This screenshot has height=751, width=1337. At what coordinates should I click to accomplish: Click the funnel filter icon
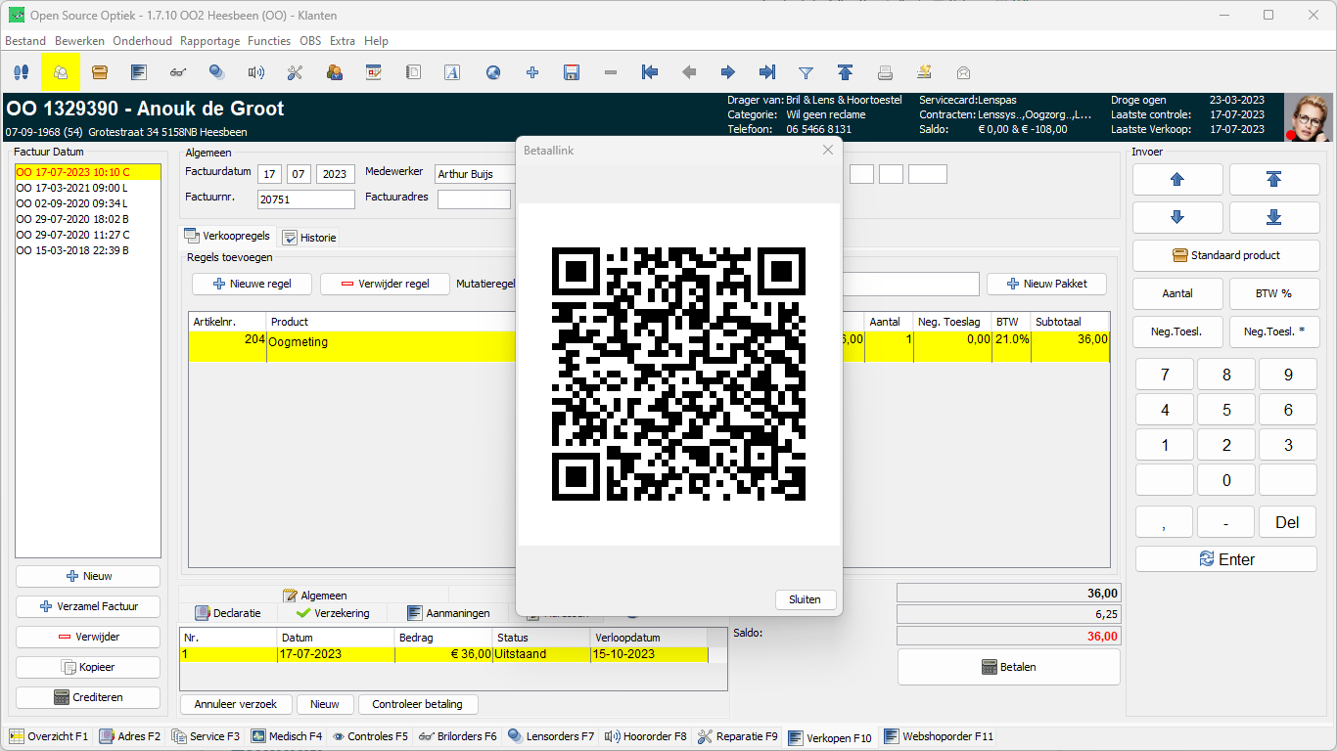806,72
